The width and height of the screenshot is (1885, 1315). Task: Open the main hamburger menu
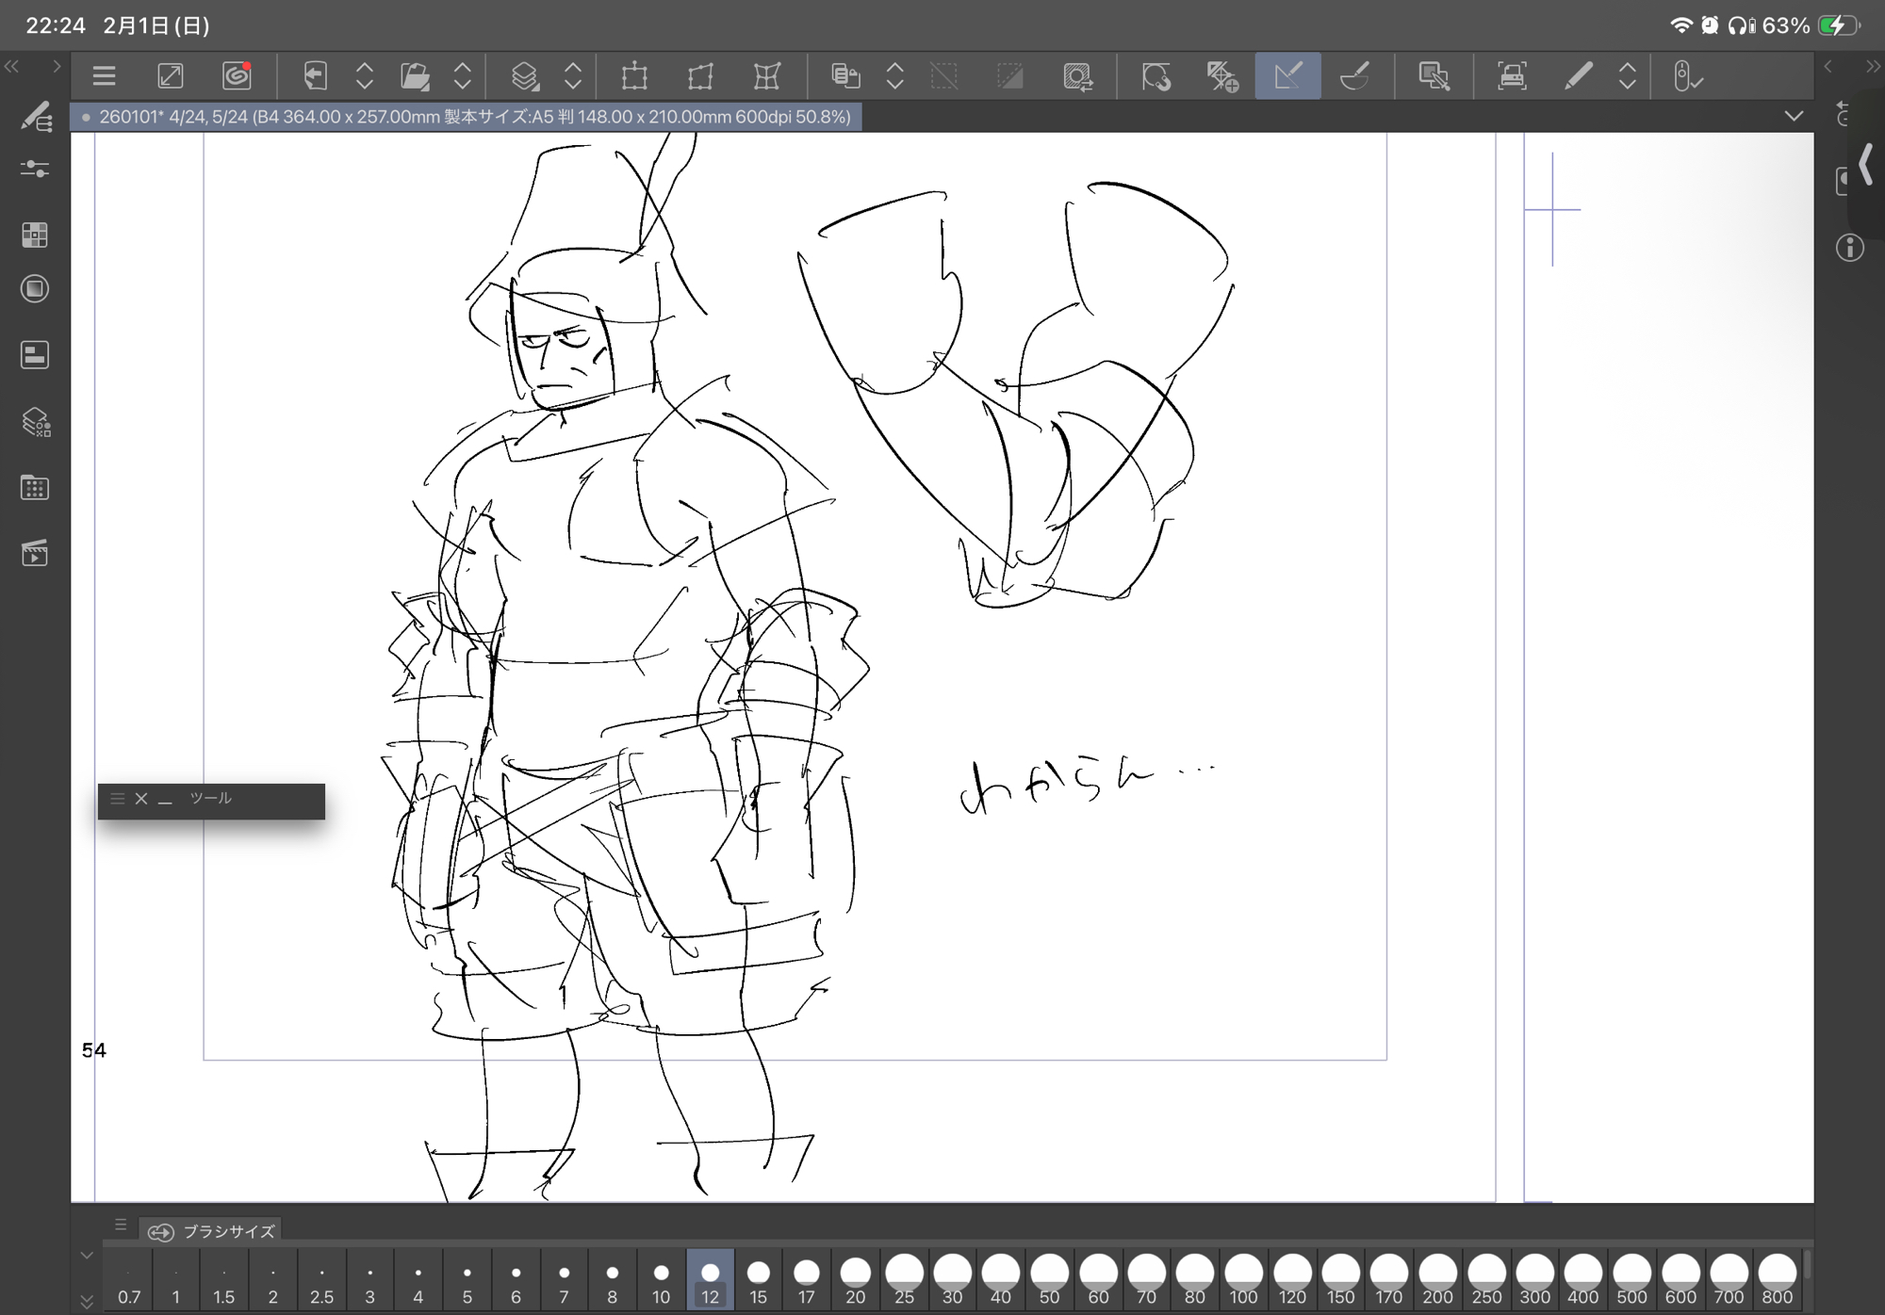[104, 76]
